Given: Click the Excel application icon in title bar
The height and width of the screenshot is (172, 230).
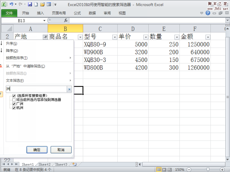Looking at the screenshot, I should tap(3, 4).
